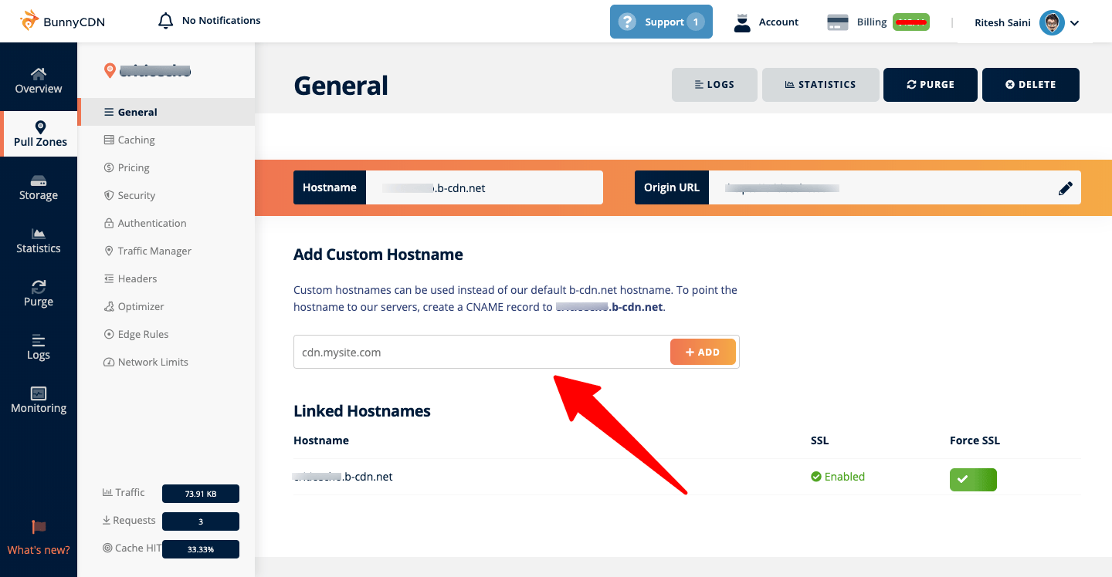Select Edge Rules in the side menu

coord(143,334)
